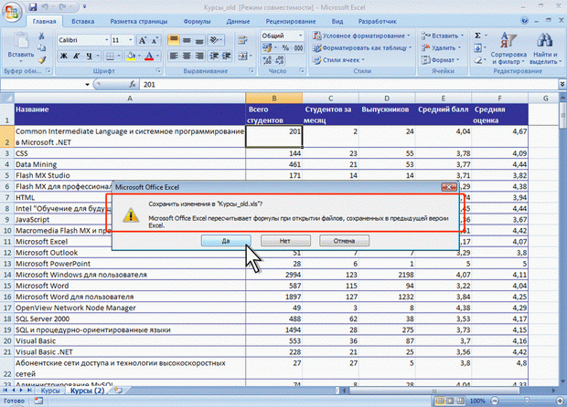The width and height of the screenshot is (567, 407).
Task: Switch to the Данные tab
Action: 238,21
